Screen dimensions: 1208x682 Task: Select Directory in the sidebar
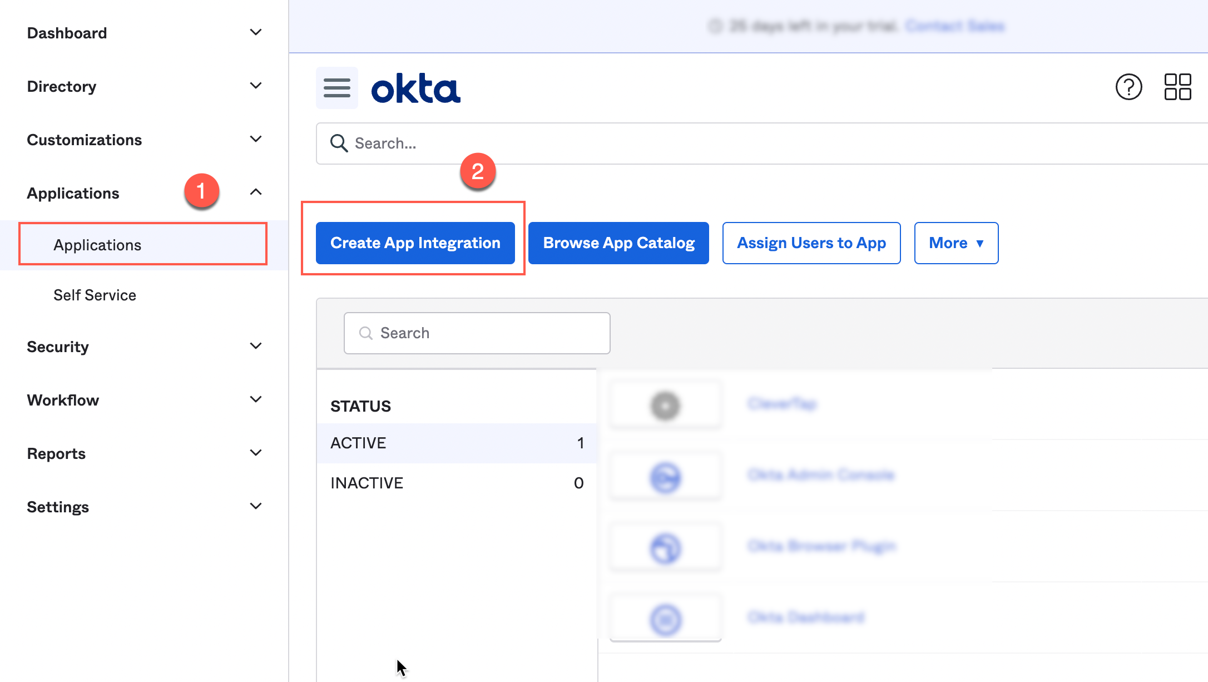[x=62, y=86]
